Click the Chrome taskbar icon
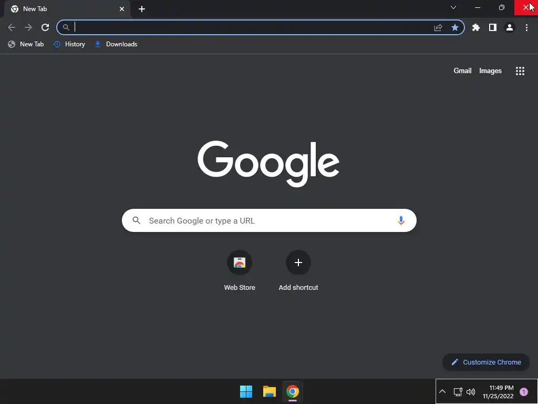This screenshot has width=538, height=404. (292, 391)
